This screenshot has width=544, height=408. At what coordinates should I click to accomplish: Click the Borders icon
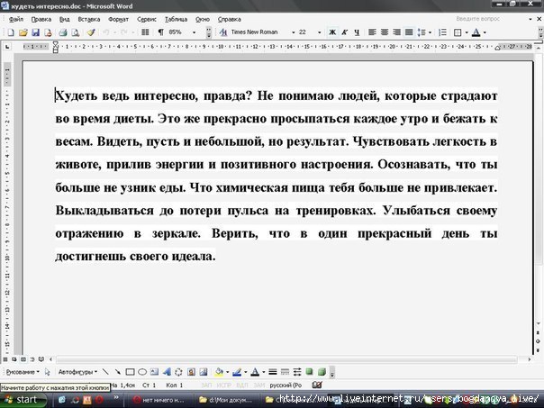tap(458, 32)
